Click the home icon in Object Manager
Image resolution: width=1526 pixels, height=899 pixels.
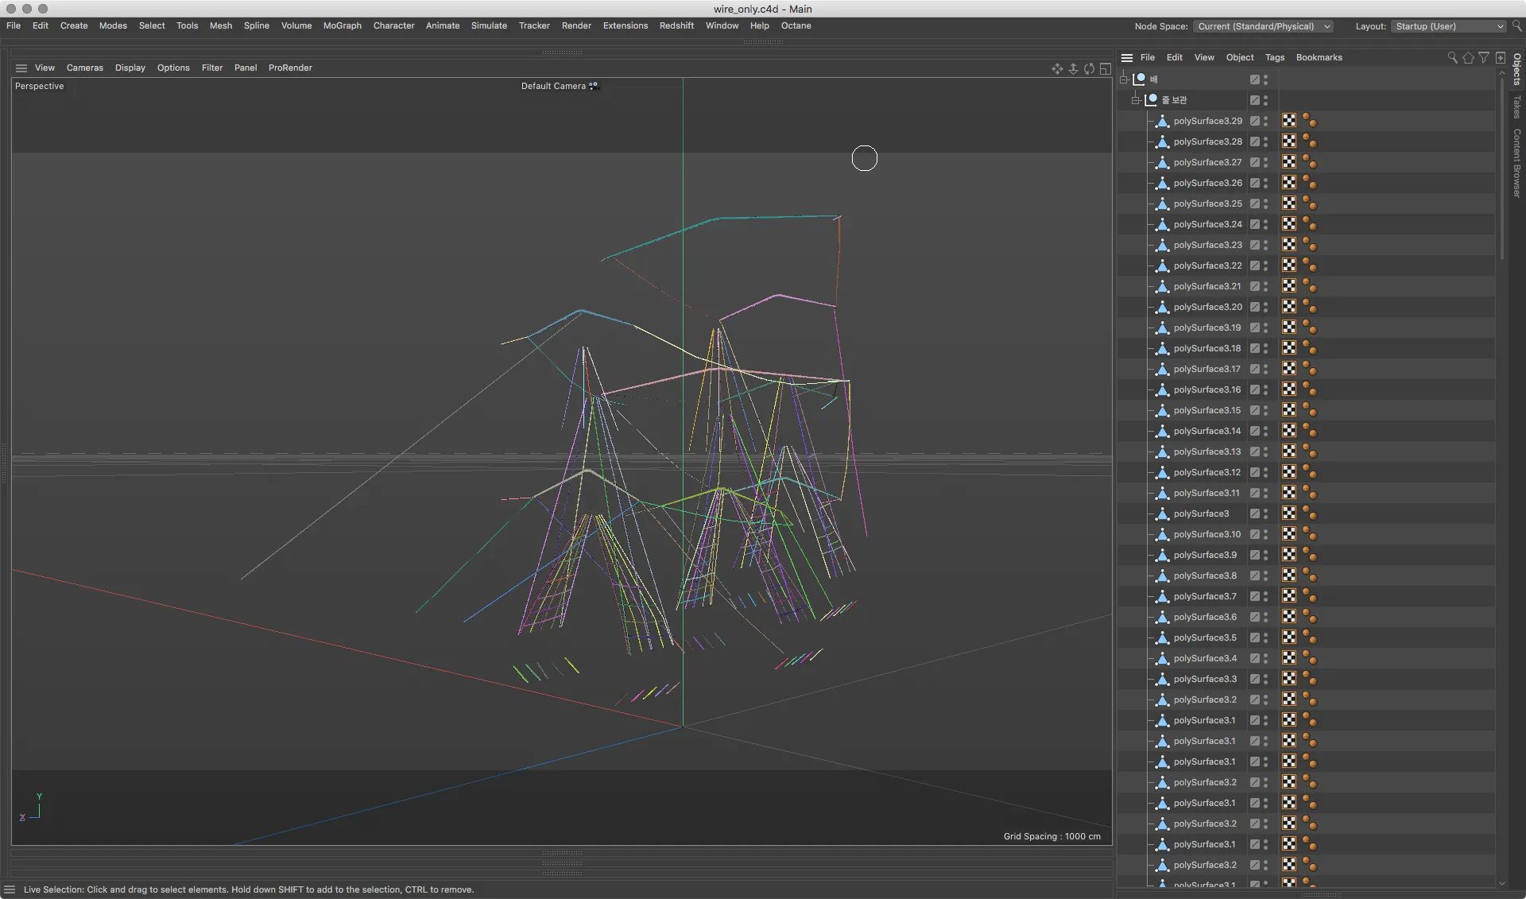pos(1468,57)
